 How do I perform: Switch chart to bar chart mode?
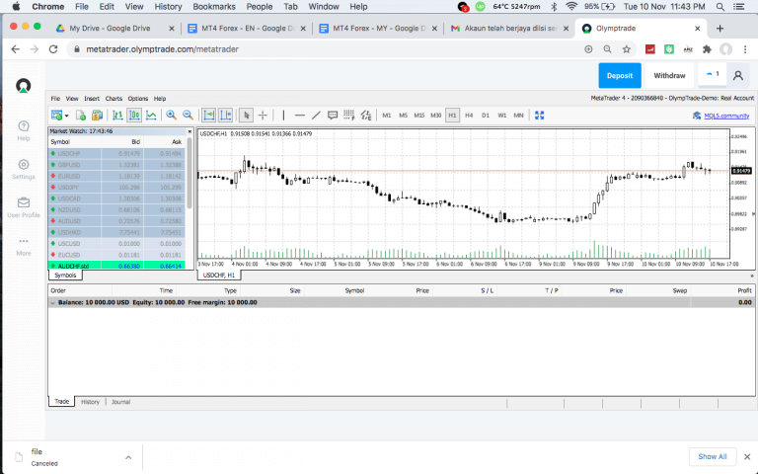[117, 116]
